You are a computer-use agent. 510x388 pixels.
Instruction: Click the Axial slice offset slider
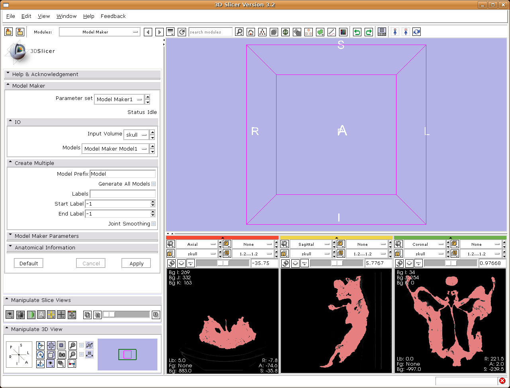coord(223,263)
